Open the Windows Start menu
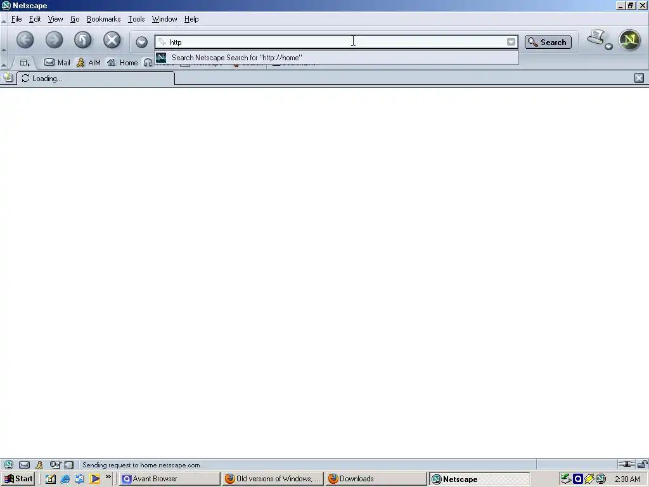The width and height of the screenshot is (649, 487). (x=18, y=479)
